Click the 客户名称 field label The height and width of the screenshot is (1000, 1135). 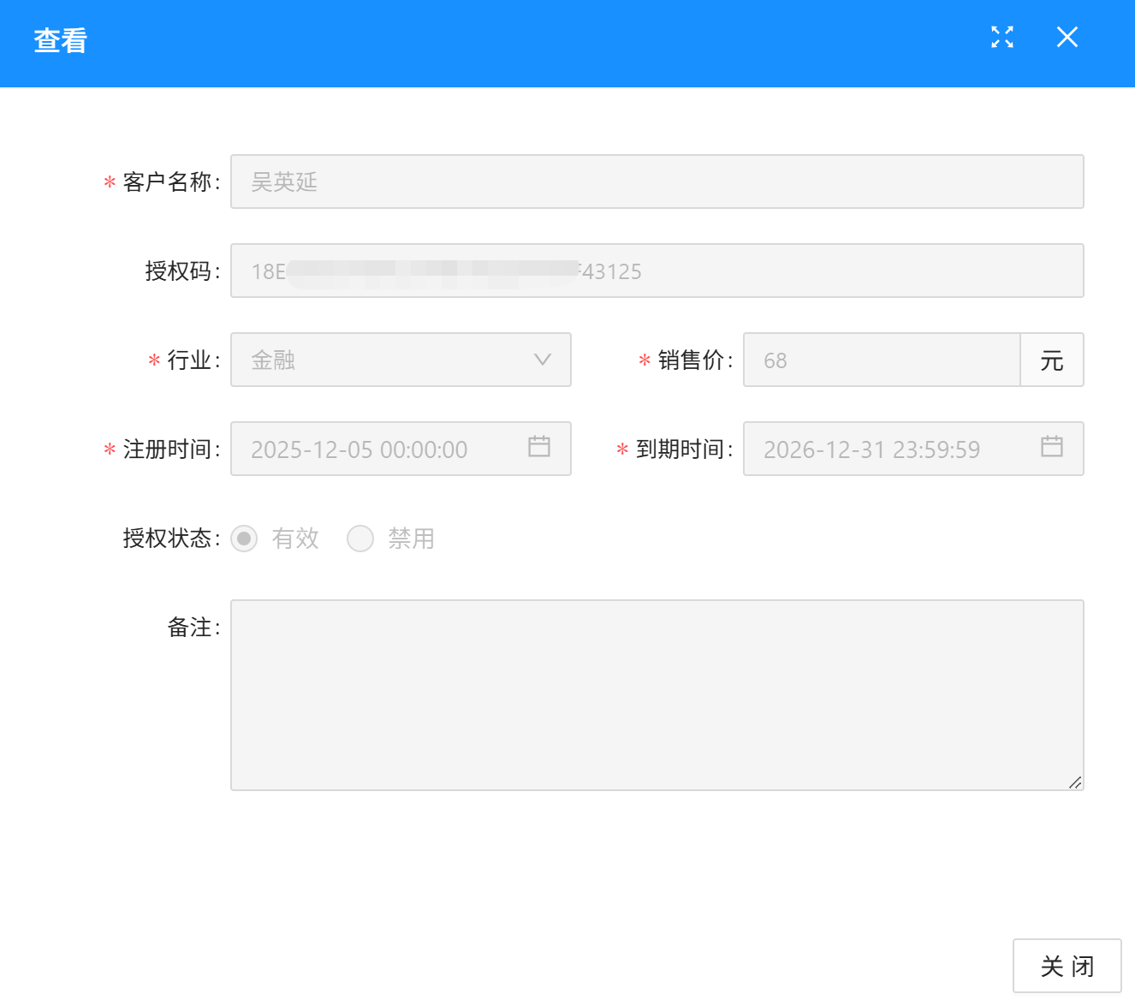(168, 182)
